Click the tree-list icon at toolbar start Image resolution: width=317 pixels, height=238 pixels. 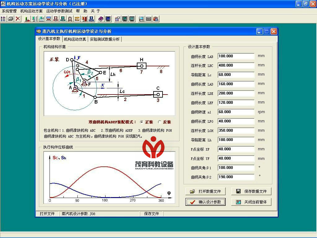pyautogui.click(x=3, y=19)
